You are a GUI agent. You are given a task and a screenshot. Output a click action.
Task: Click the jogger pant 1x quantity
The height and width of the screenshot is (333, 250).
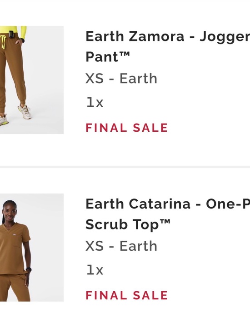tap(95, 102)
